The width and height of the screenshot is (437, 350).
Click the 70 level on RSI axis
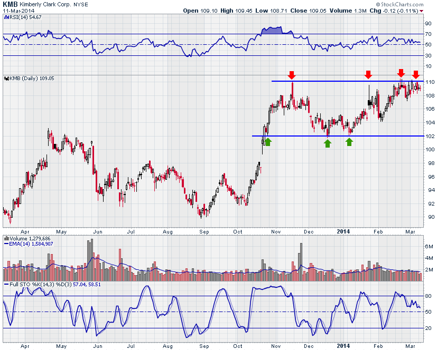(428, 34)
